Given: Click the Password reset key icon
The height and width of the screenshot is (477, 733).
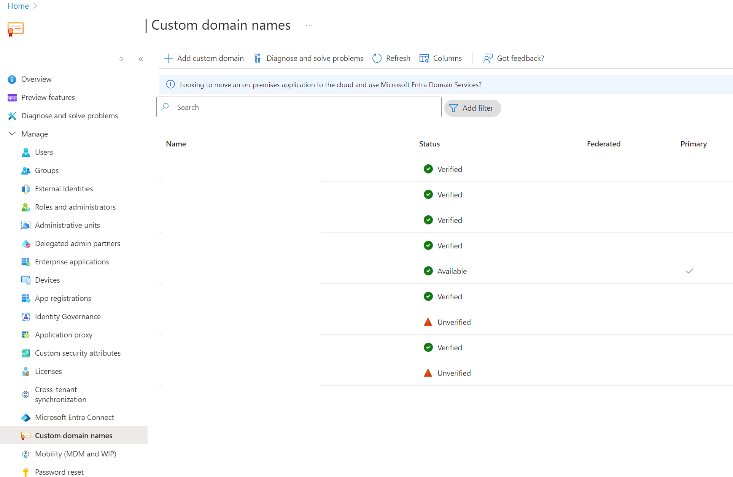Looking at the screenshot, I should point(26,472).
